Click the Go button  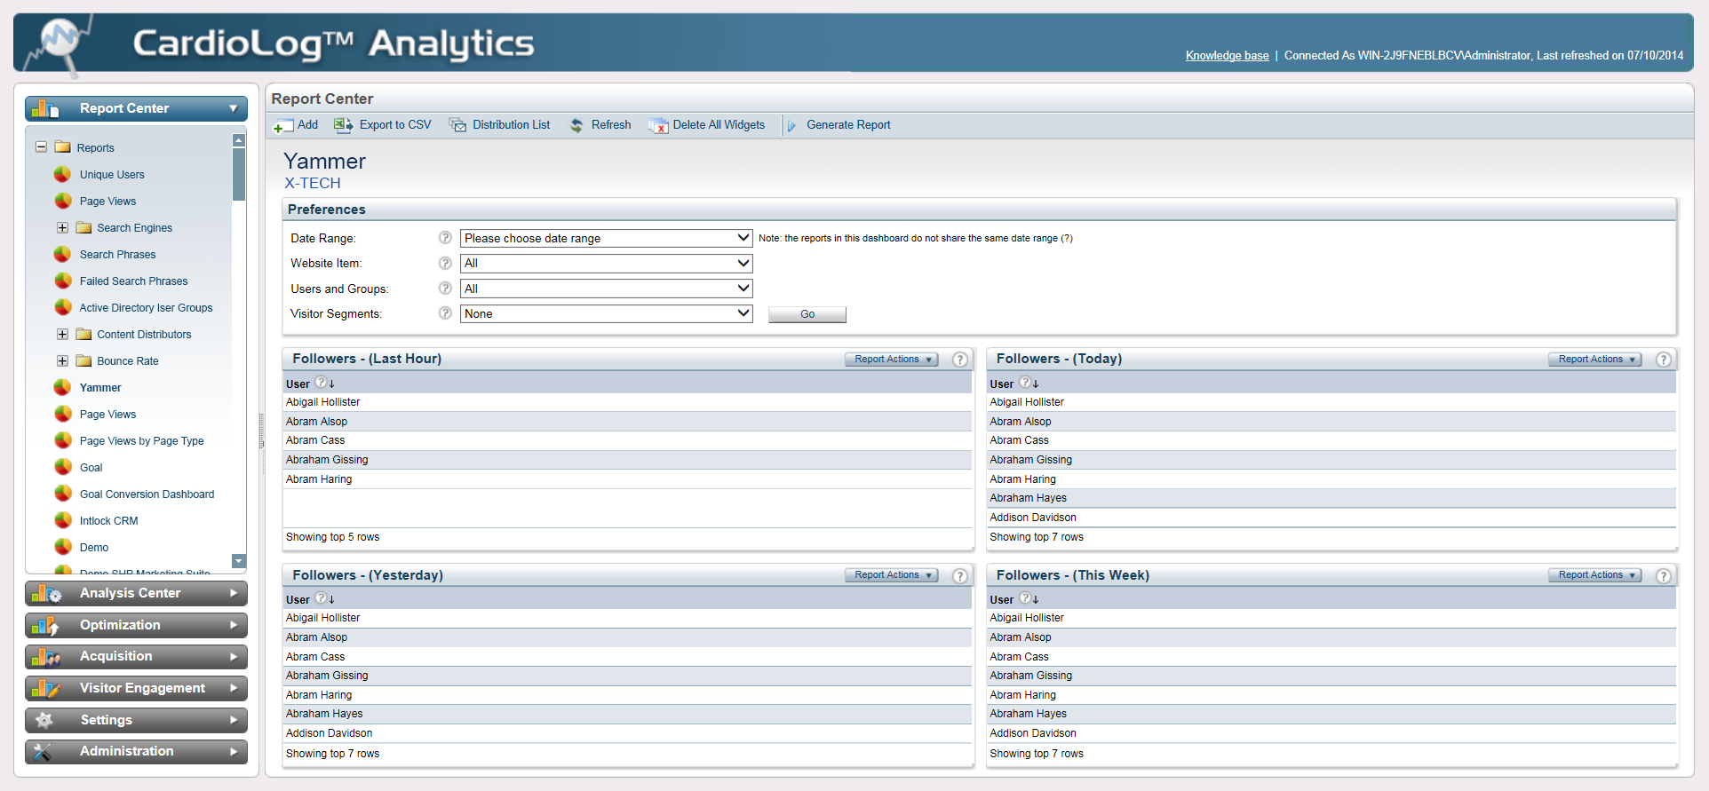[807, 314]
